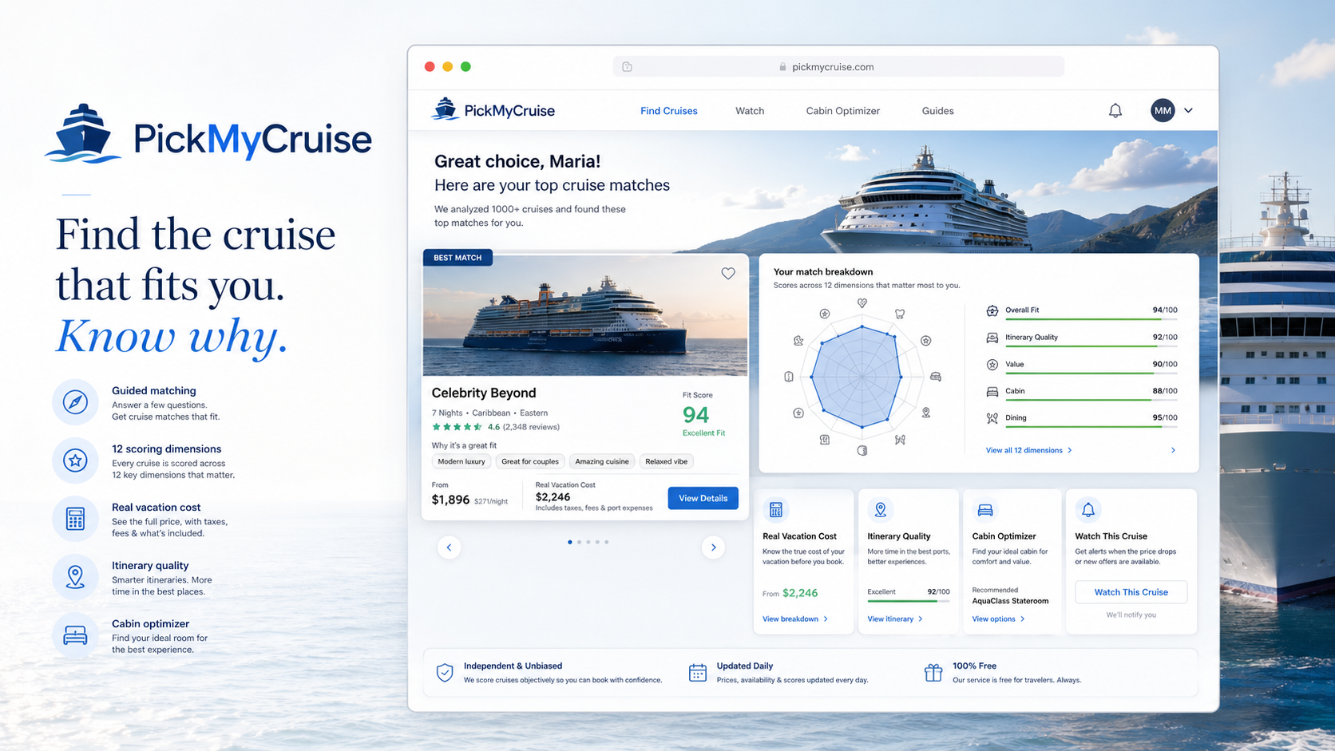The image size is (1335, 751).
Task: Click the AquaClass Stateroom recommendation text
Action: click(x=1010, y=601)
